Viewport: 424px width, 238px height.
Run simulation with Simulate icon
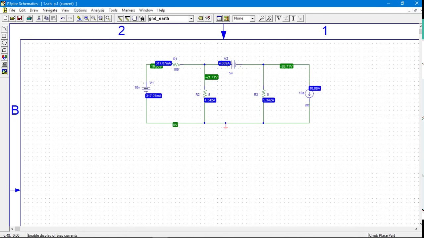click(226, 19)
